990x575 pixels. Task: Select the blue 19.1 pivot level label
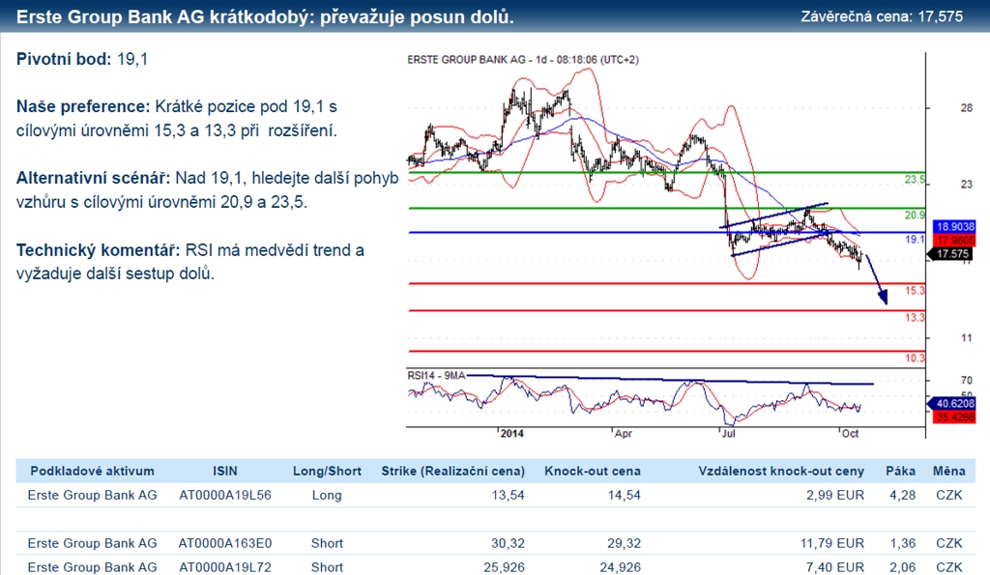point(915,240)
